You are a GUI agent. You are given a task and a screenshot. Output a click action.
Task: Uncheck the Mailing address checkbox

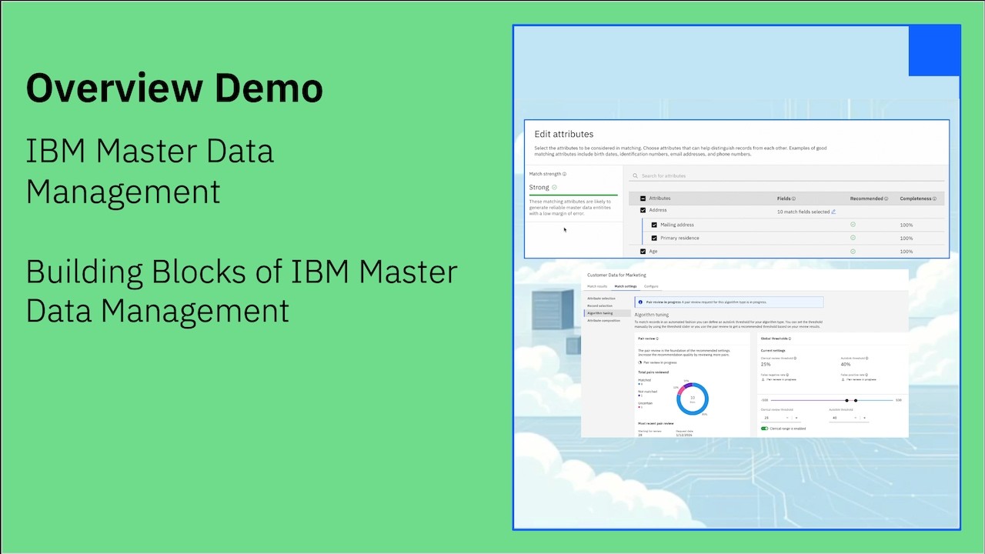(654, 225)
